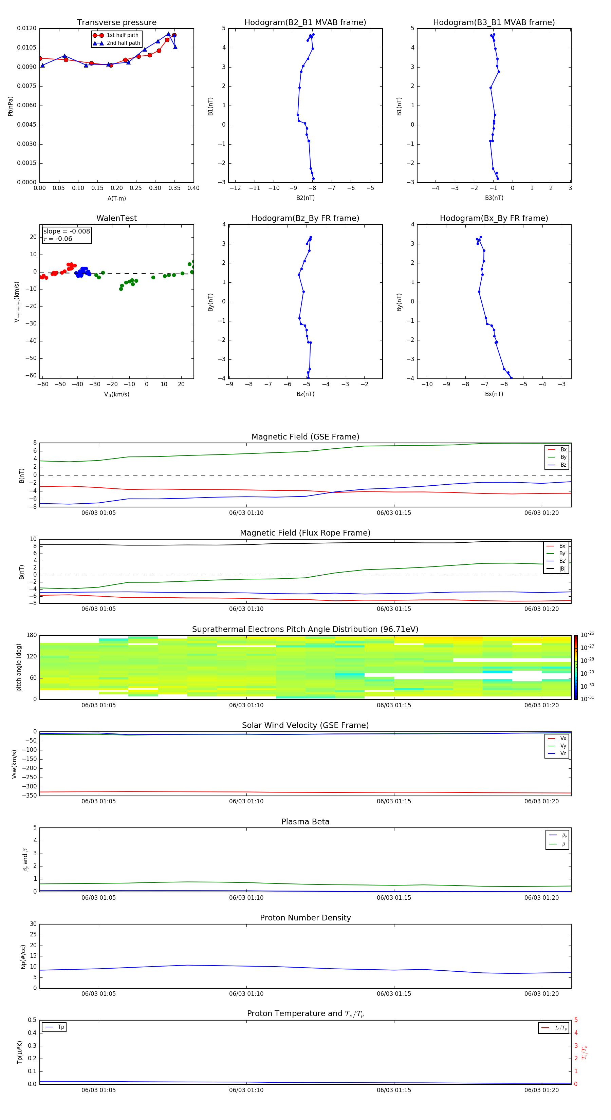Select the "By" entry in GSE legend
This screenshot has height=1120, width=611.
click(557, 458)
